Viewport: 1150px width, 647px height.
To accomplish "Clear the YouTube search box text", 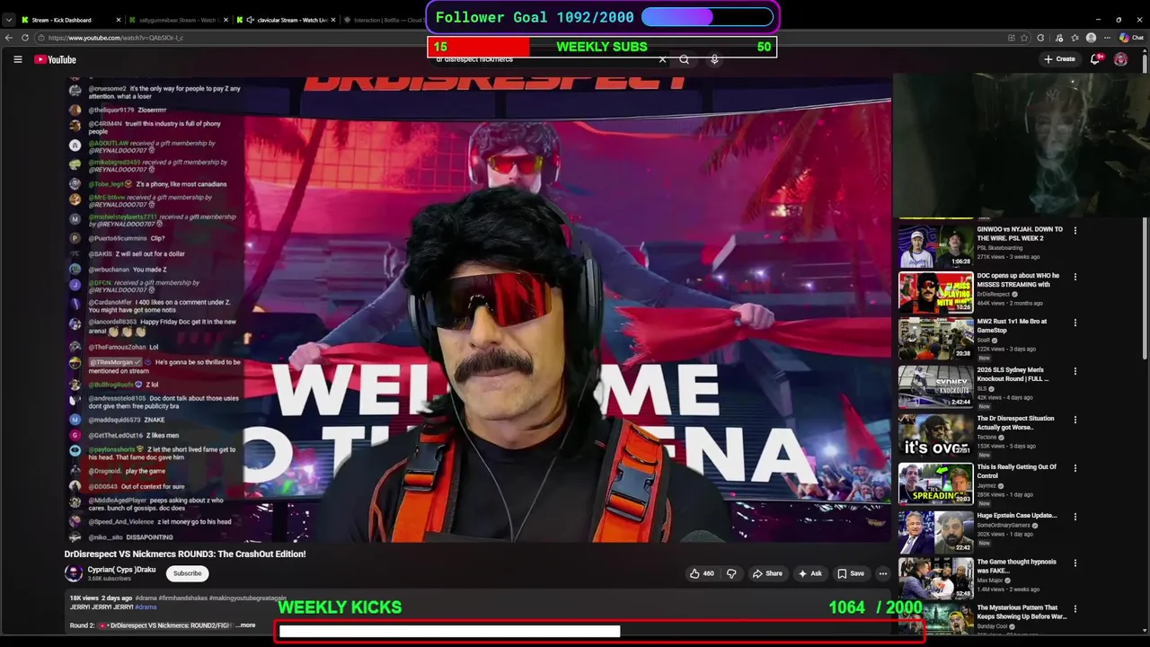I will tap(662, 60).
